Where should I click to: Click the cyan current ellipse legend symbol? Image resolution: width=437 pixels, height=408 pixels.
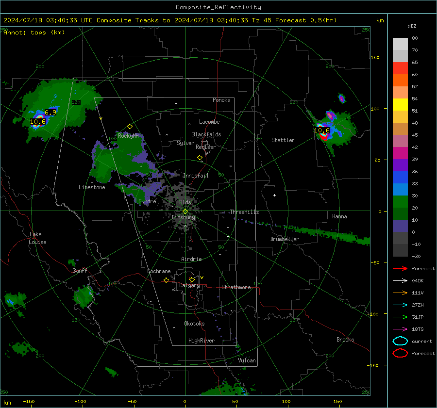[x=400, y=341]
